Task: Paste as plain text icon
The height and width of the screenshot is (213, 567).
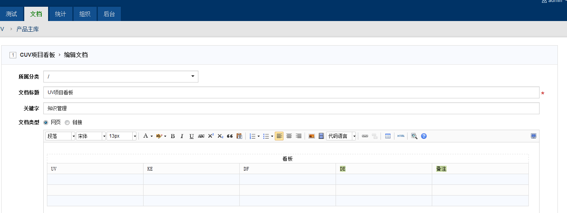Action: [239, 136]
